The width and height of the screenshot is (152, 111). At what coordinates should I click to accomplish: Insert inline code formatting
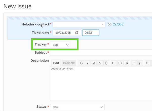click(106, 63)
